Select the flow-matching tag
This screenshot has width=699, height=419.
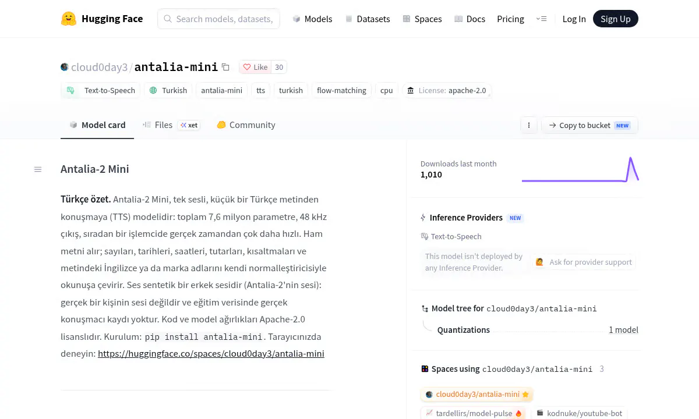click(341, 90)
